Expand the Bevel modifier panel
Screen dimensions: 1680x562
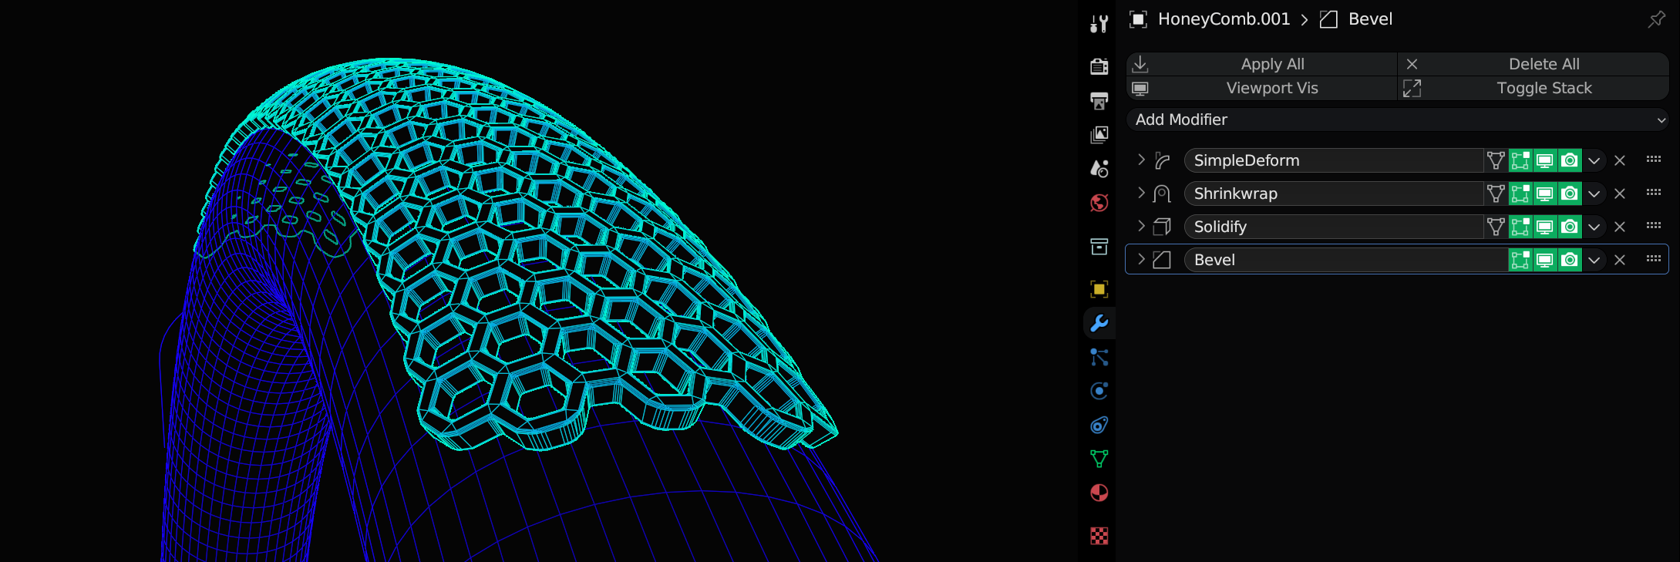click(x=1142, y=259)
